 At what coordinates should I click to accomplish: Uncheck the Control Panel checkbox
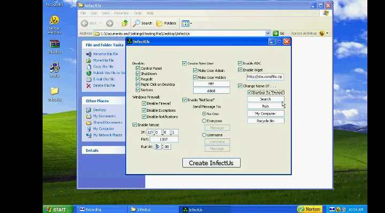pyautogui.click(x=138, y=68)
